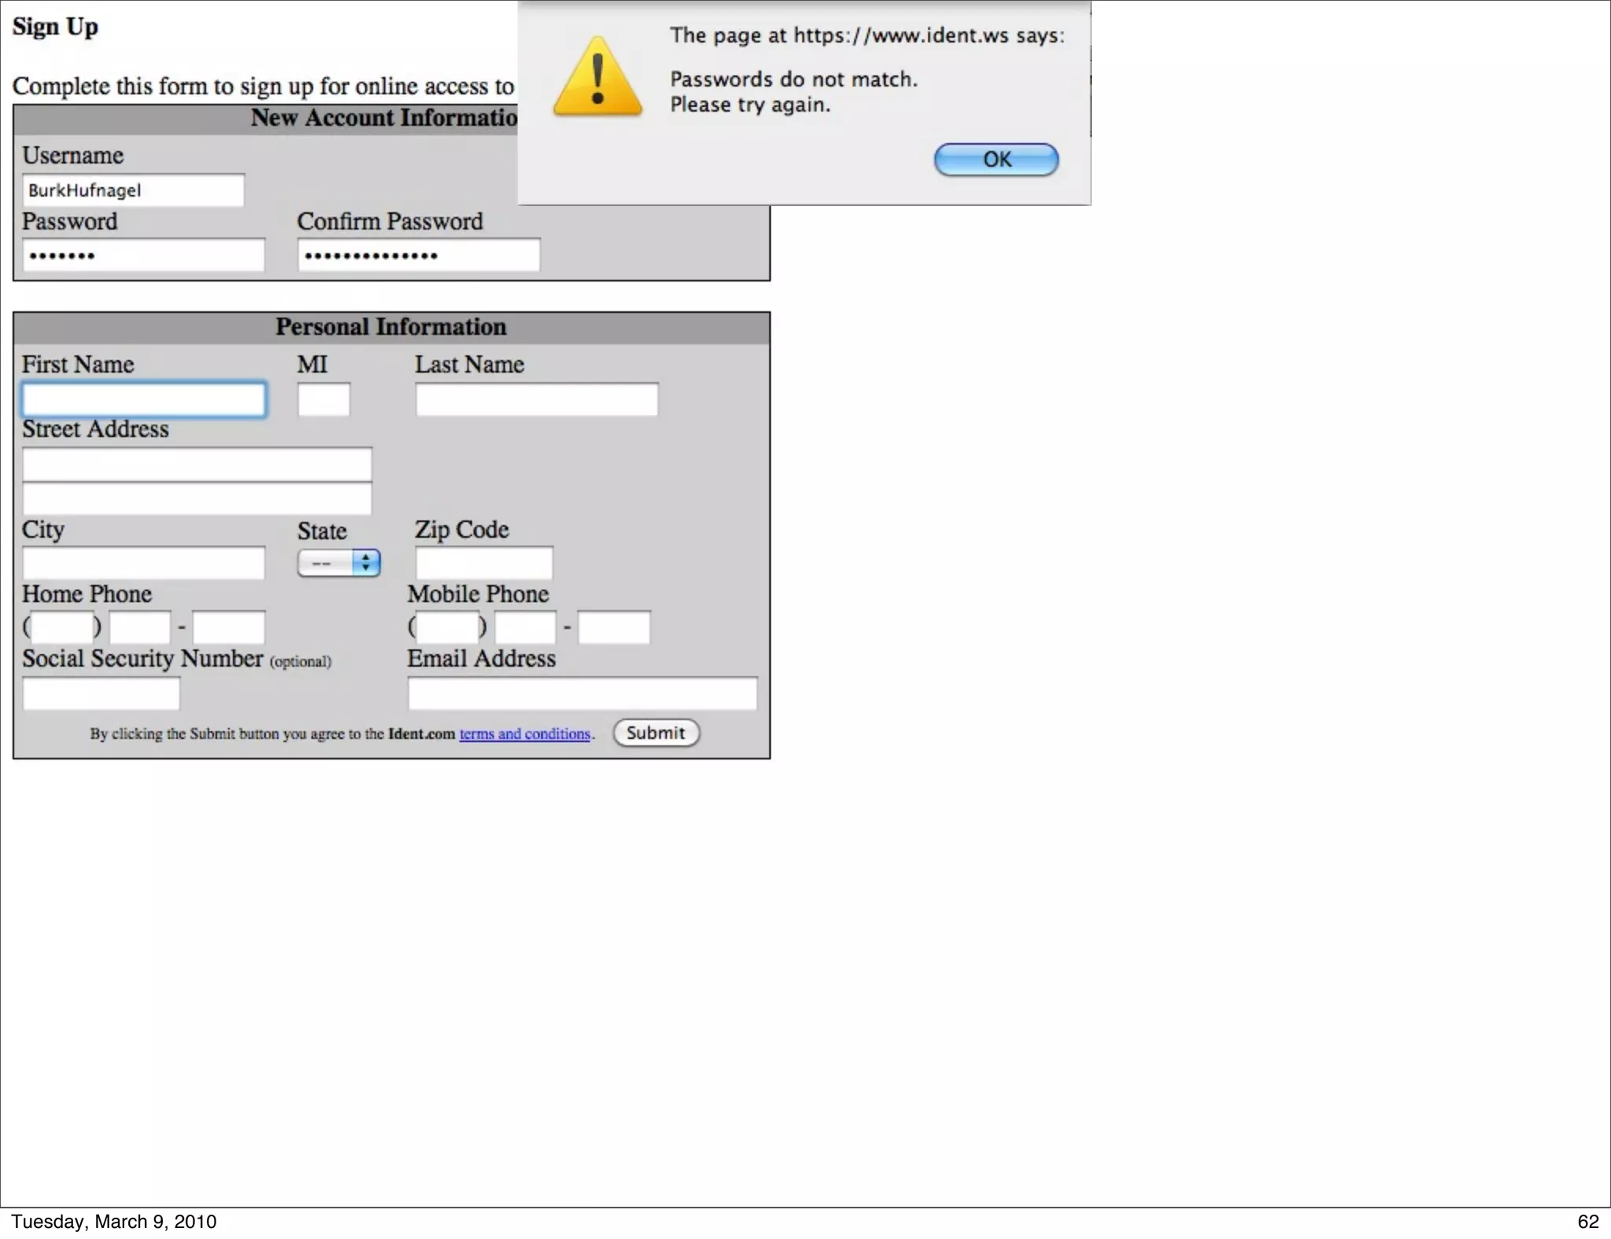
Task: Open the terms and conditions link
Action: tap(525, 733)
